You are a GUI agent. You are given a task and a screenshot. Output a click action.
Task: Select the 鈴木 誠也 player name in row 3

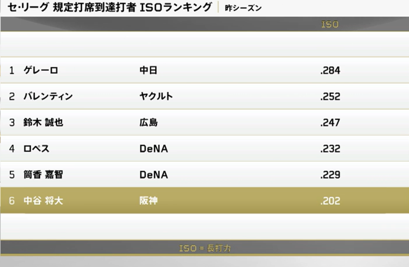click(43, 122)
